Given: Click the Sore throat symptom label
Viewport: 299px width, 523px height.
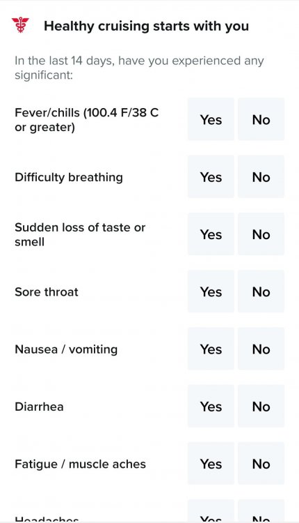Looking at the screenshot, I should point(47,292).
